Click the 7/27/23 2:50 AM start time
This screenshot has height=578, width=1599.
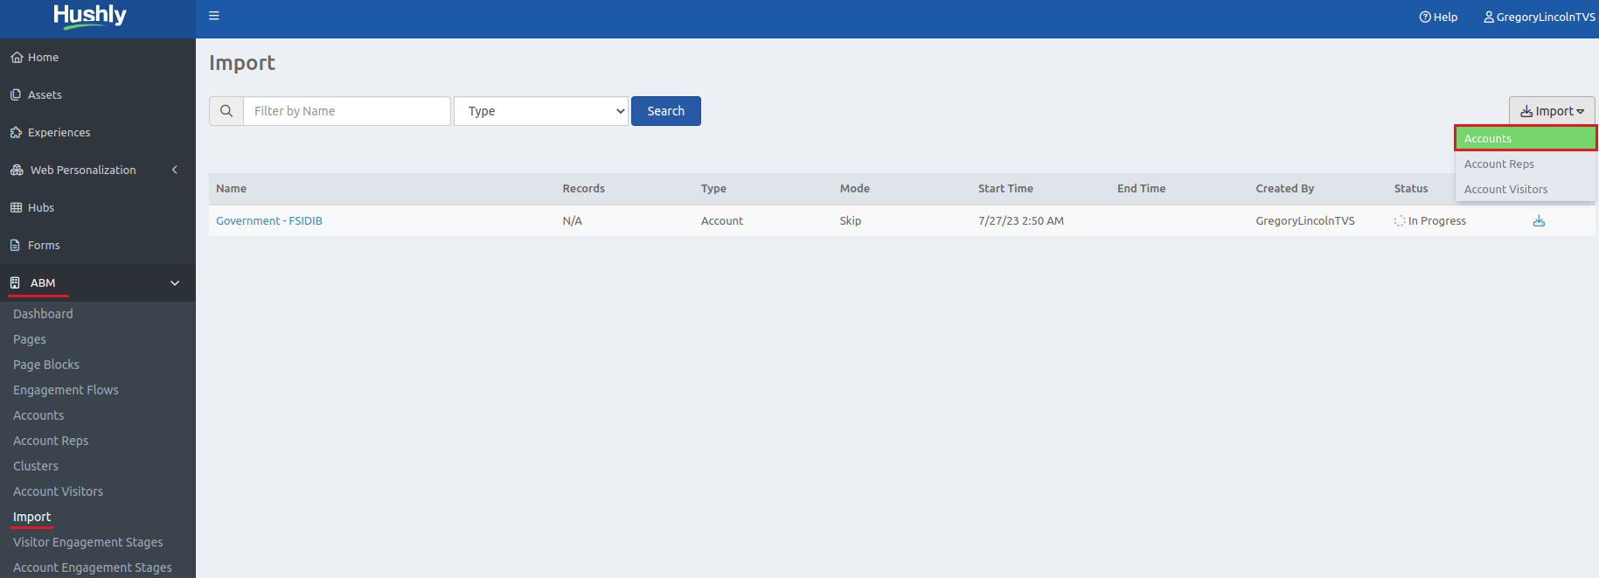point(1021,220)
